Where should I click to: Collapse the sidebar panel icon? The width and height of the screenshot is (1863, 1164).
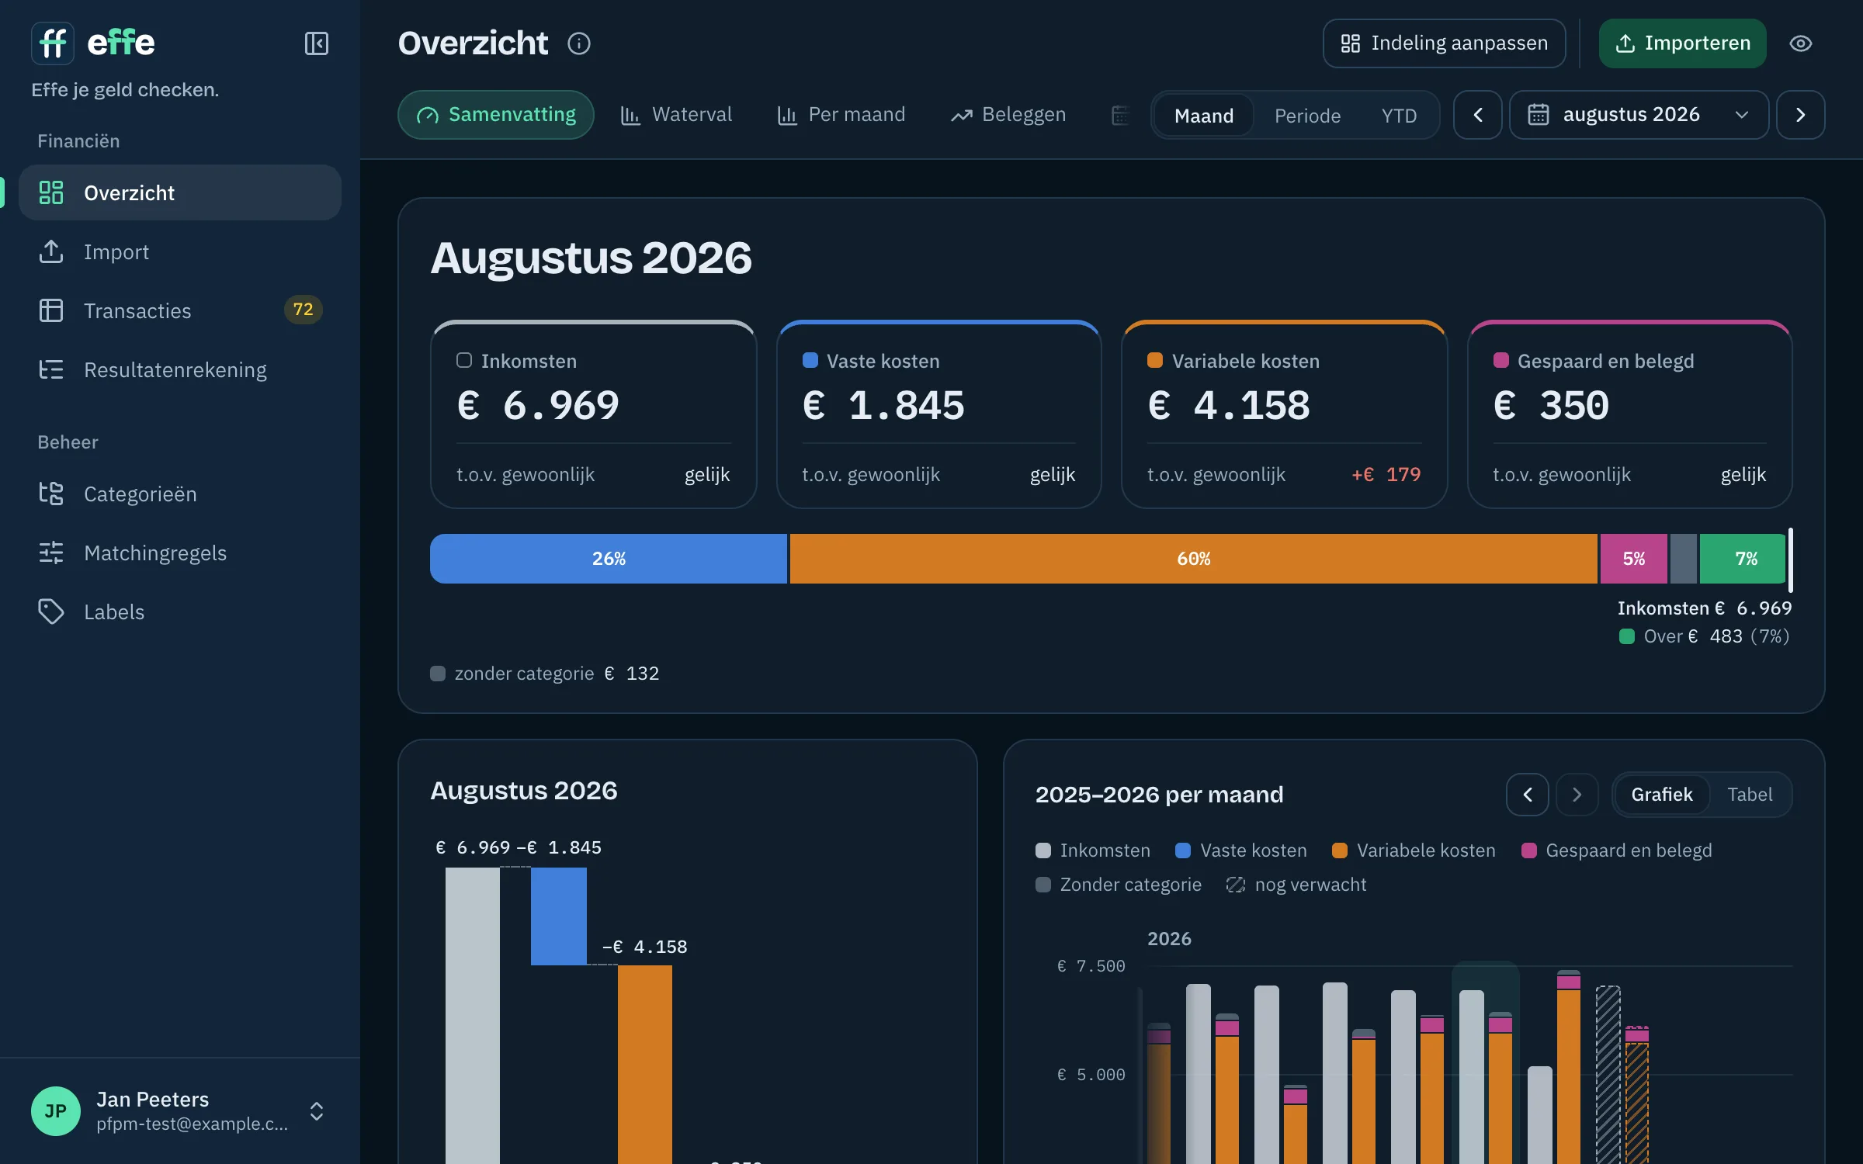click(316, 43)
